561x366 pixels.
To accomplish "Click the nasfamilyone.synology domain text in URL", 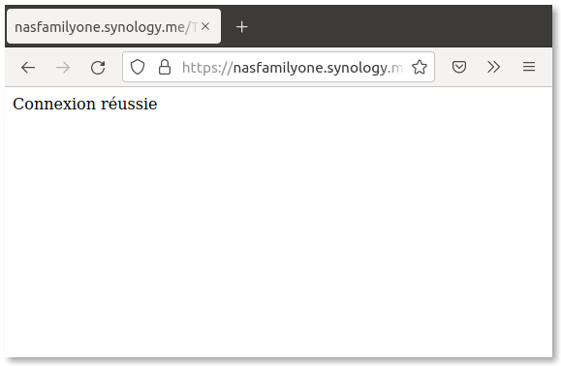I will coord(310,68).
